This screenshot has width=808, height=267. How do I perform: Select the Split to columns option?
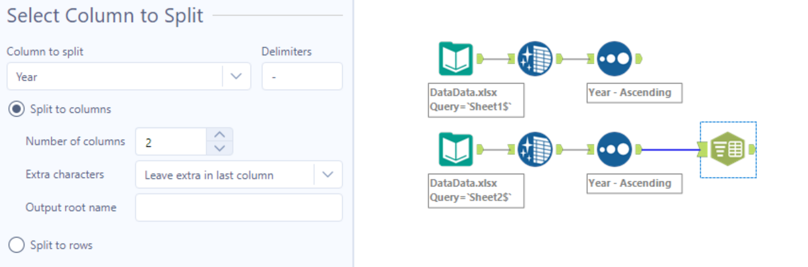pos(17,109)
